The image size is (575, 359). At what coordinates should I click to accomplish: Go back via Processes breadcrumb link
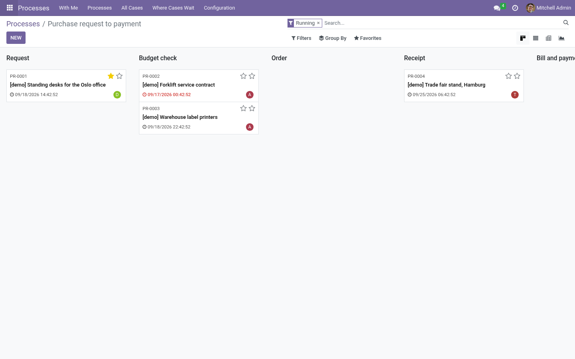click(23, 24)
